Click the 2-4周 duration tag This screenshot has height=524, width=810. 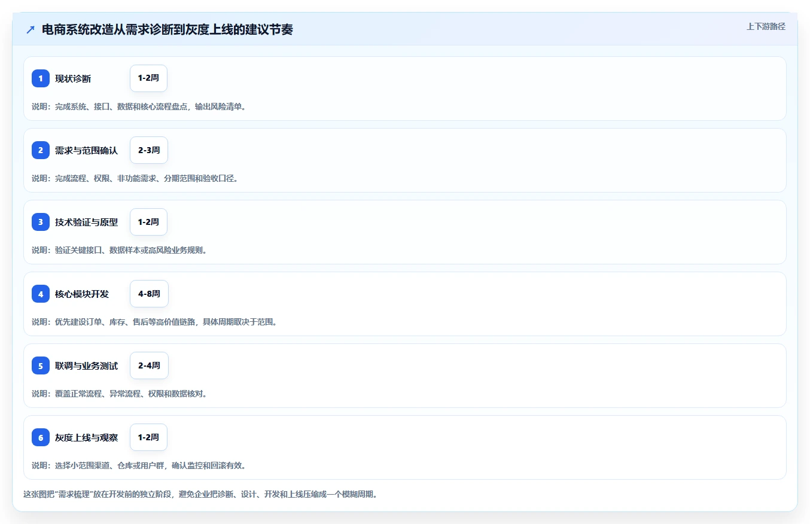click(149, 365)
